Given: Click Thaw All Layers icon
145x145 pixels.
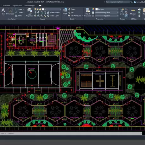Looking at the screenshot, I should pyautogui.click(x=42, y=16).
